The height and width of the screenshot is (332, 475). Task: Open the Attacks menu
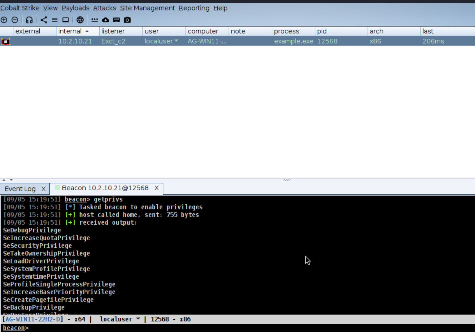pos(105,8)
